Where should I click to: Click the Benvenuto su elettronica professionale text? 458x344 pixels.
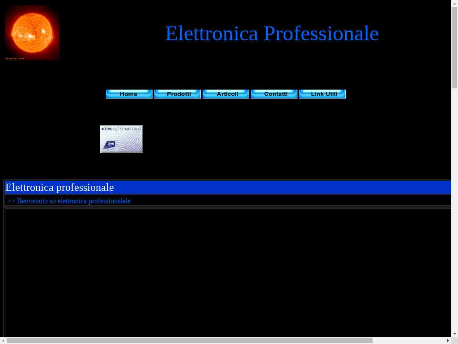click(x=74, y=201)
